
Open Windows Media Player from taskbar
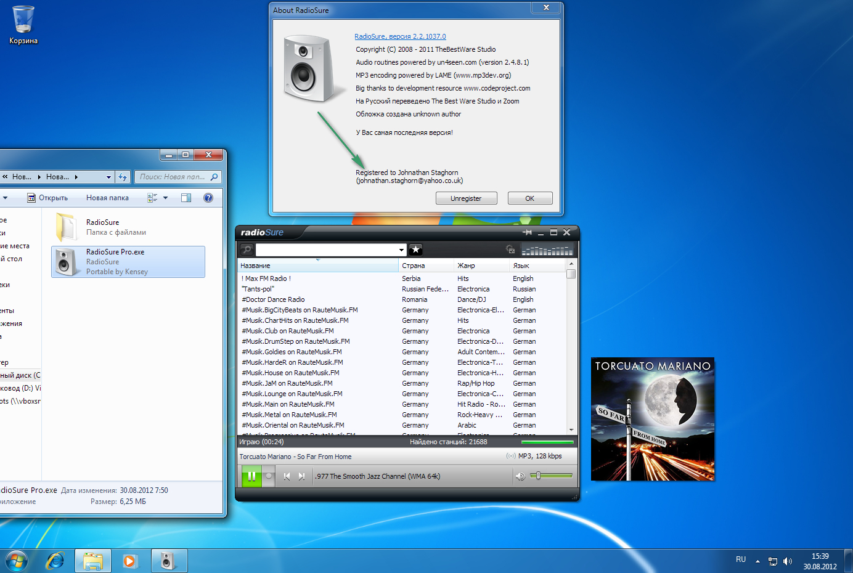pyautogui.click(x=129, y=561)
